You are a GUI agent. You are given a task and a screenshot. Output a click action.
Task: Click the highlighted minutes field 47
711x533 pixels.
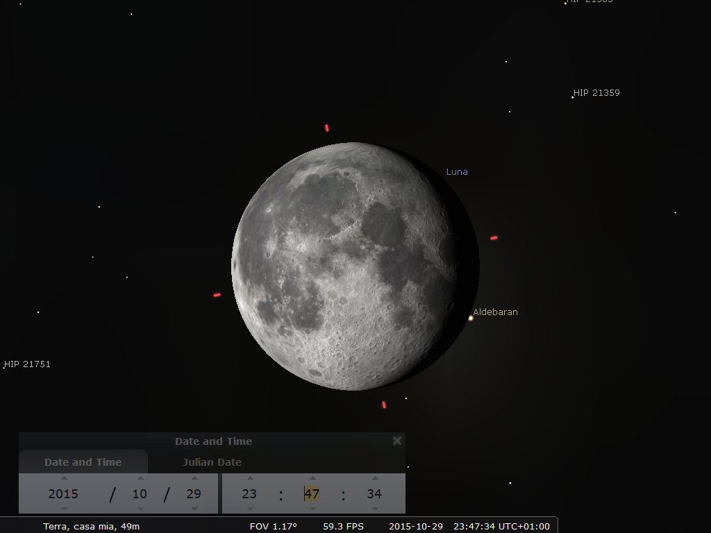[x=312, y=493]
